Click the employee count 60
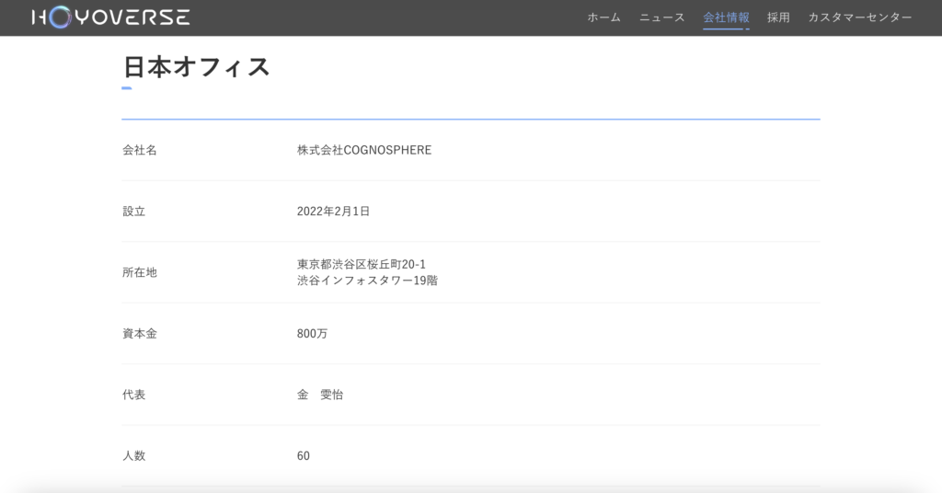 pyautogui.click(x=304, y=456)
